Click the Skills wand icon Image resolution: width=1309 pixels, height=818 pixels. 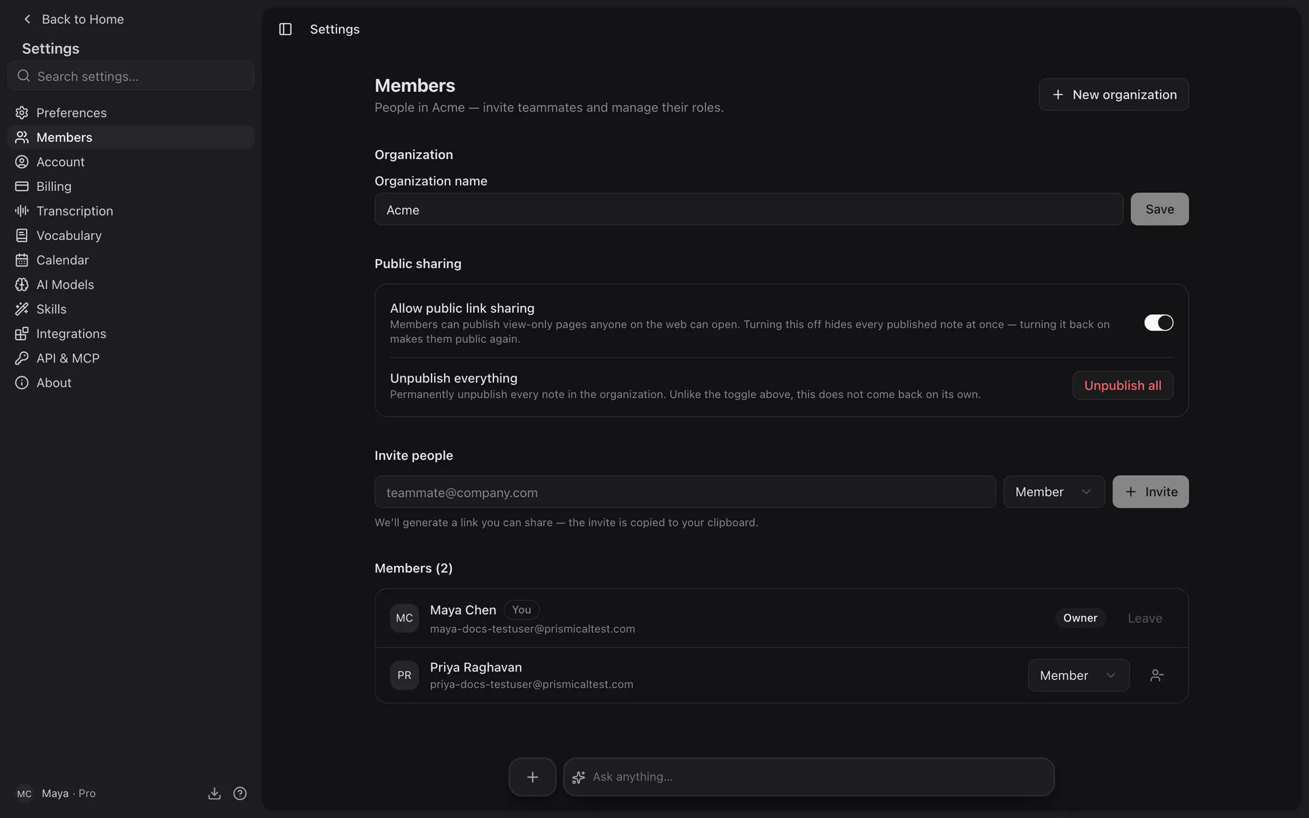(22, 309)
